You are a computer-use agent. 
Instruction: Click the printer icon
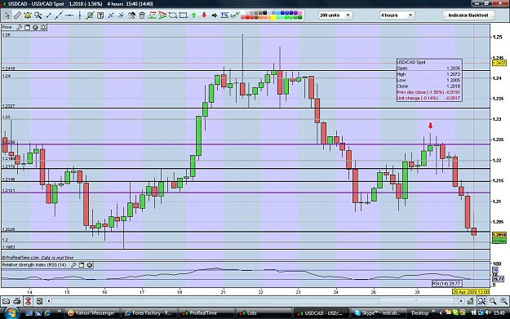(17, 301)
